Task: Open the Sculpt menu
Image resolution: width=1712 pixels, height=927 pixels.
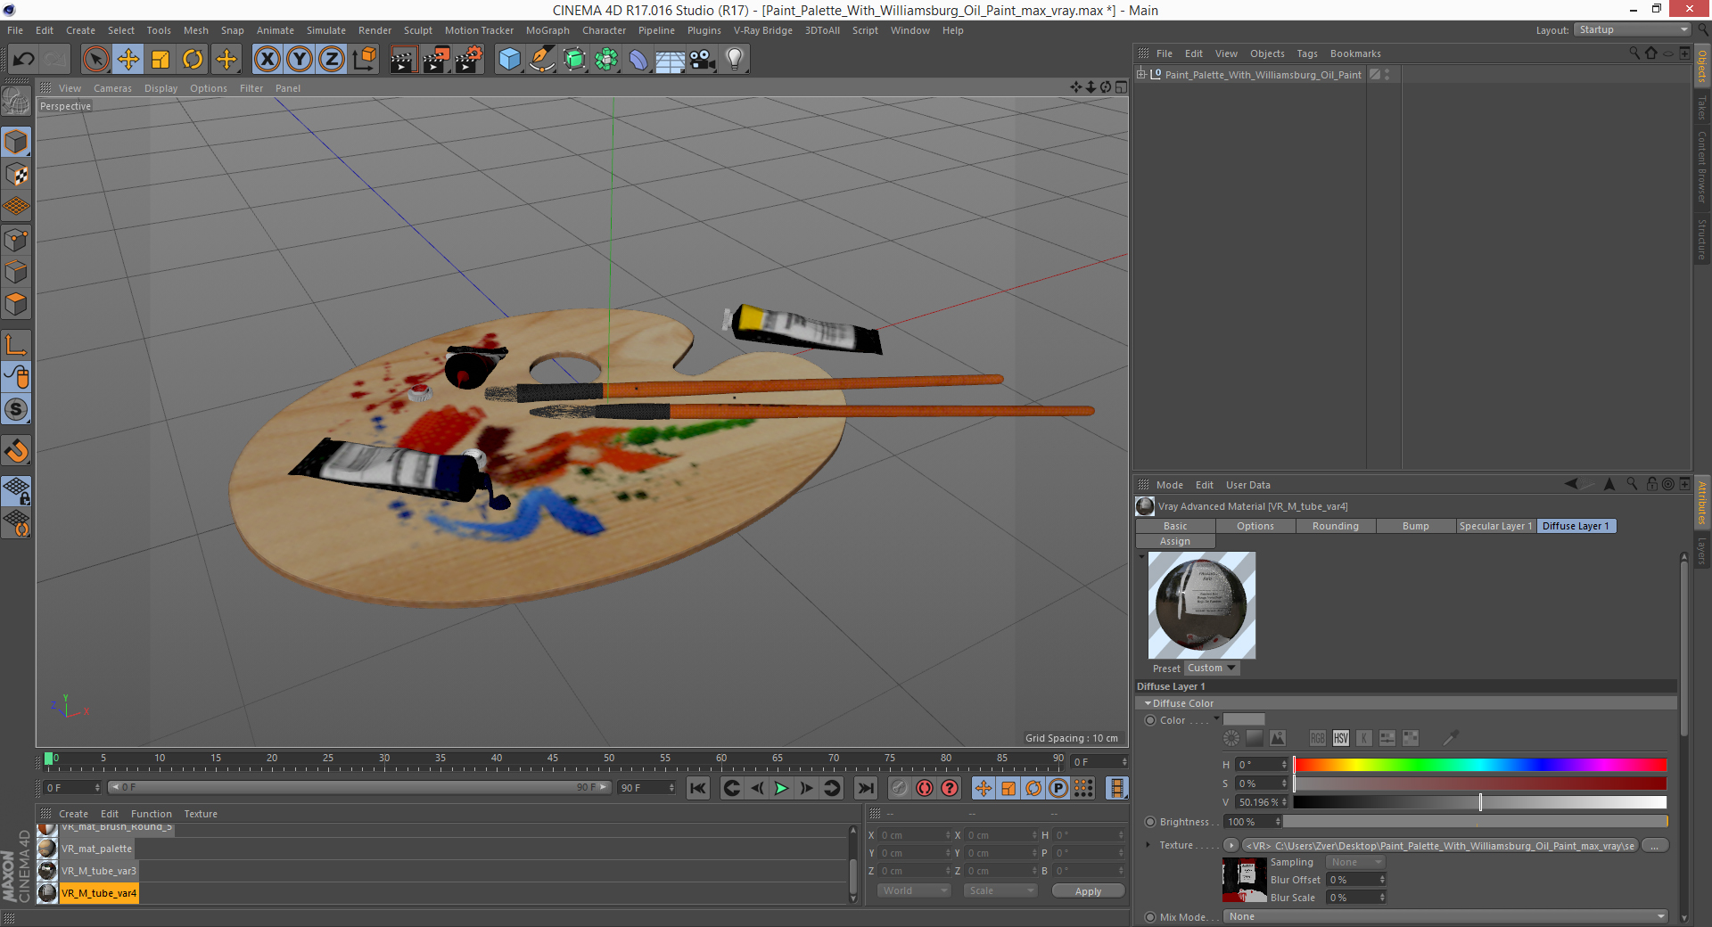Action: point(417,30)
